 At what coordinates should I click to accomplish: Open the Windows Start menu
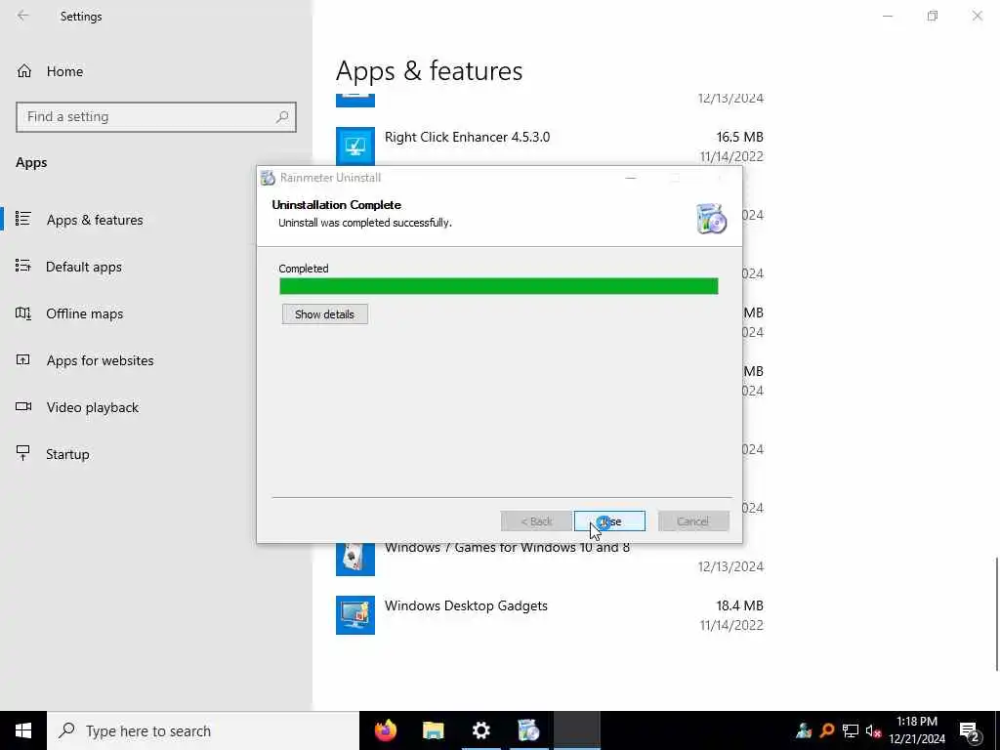click(23, 730)
